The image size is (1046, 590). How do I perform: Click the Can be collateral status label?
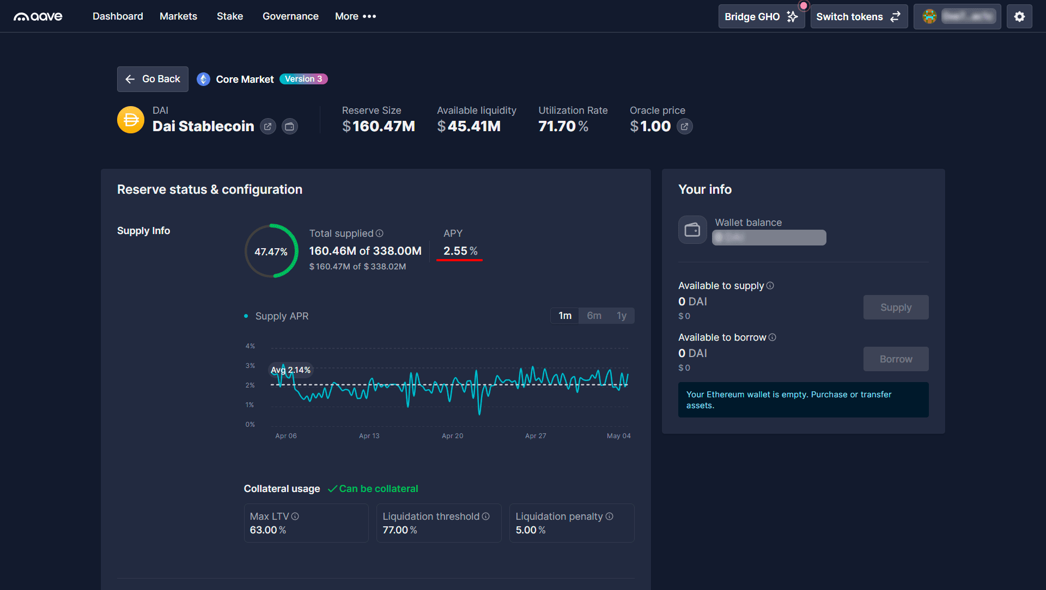click(373, 489)
